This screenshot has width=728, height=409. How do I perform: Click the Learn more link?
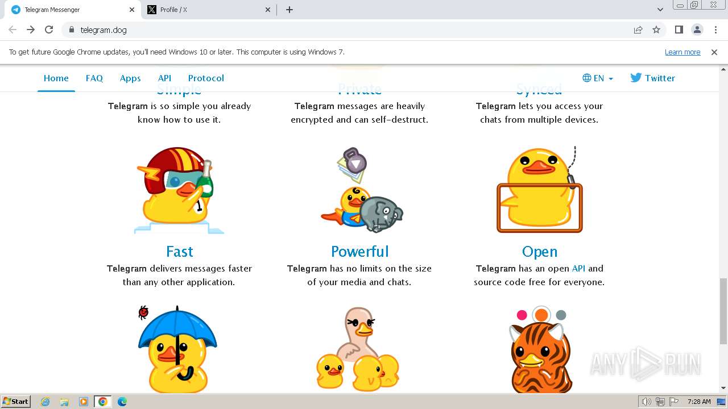[682, 52]
